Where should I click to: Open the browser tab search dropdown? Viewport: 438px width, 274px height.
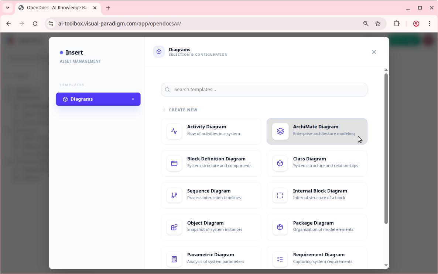click(x=8, y=8)
